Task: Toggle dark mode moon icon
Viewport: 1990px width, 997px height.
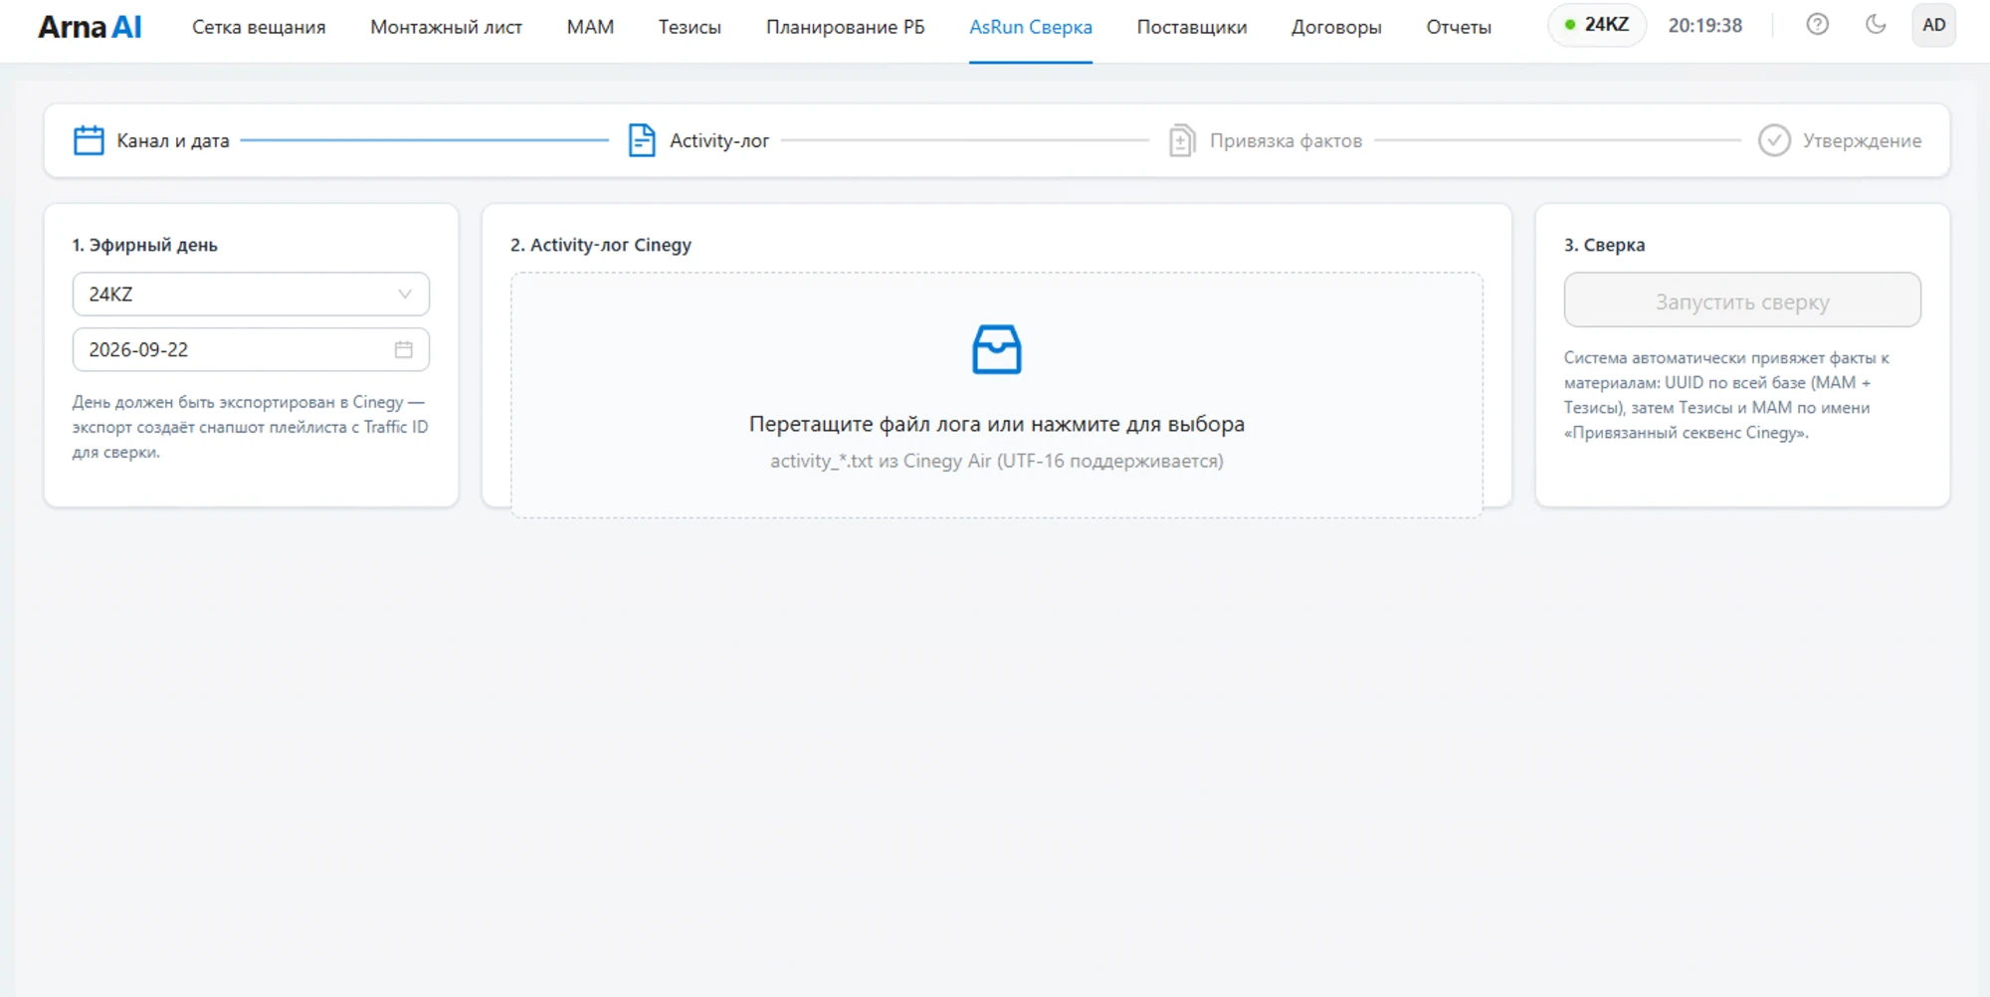Action: [1876, 25]
